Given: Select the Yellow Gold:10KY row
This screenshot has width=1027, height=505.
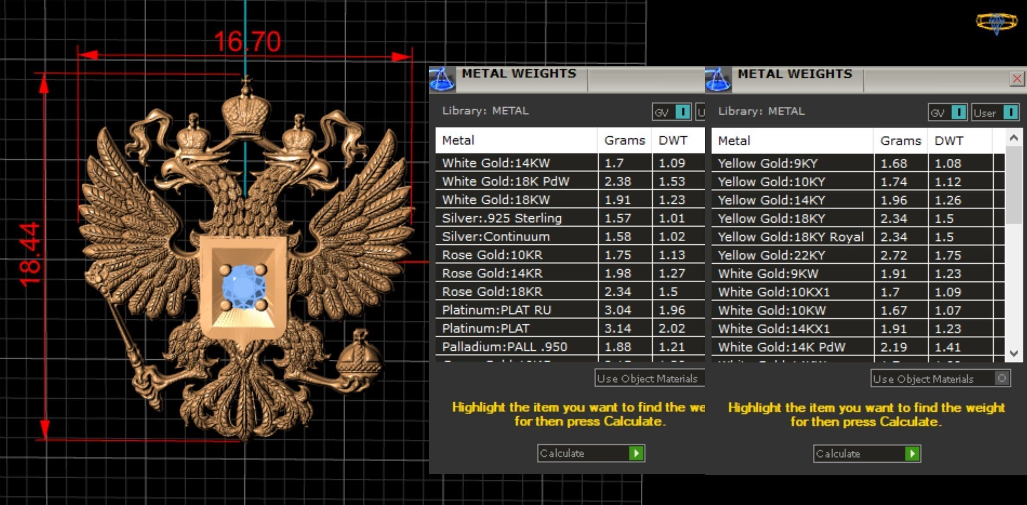Looking at the screenshot, I should 858,182.
